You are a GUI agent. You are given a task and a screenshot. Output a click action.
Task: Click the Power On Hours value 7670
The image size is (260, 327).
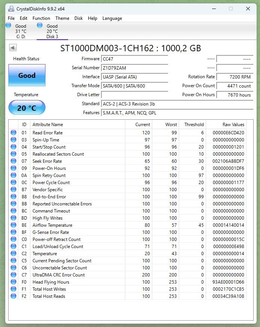[x=235, y=95]
